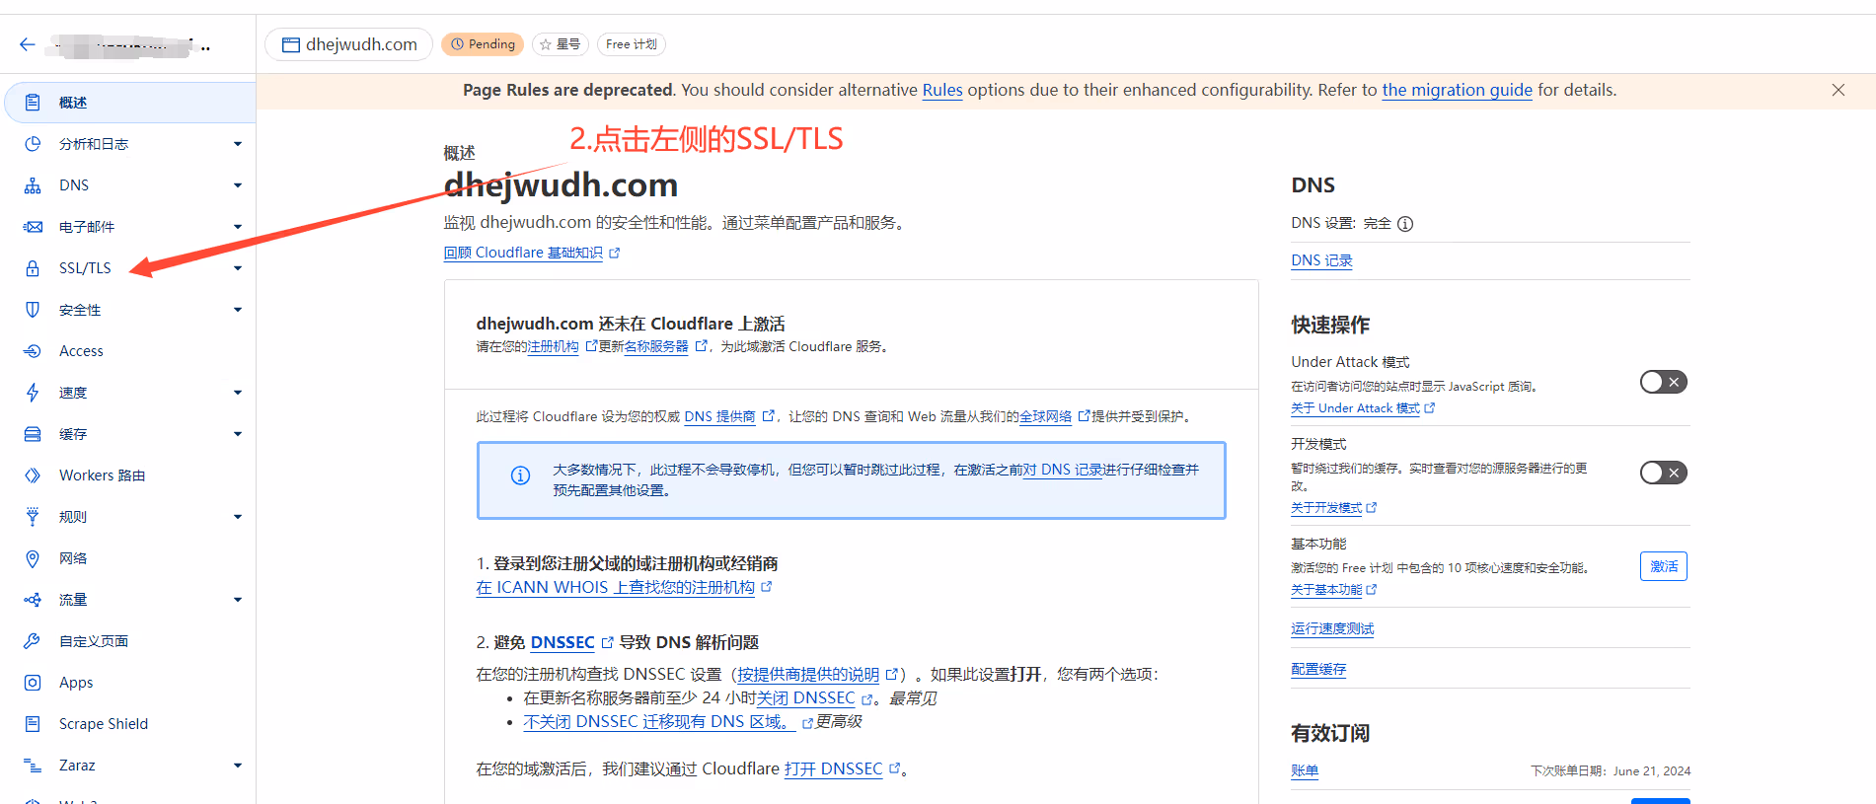Open the Access menu item
Viewport: 1876px width, 804px height.
pos(81,351)
